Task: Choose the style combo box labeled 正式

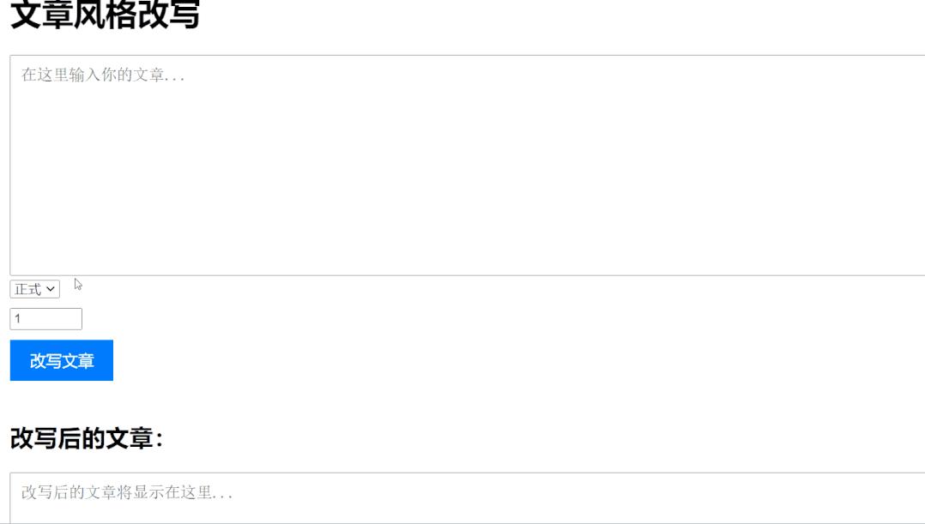Action: pyautogui.click(x=35, y=290)
